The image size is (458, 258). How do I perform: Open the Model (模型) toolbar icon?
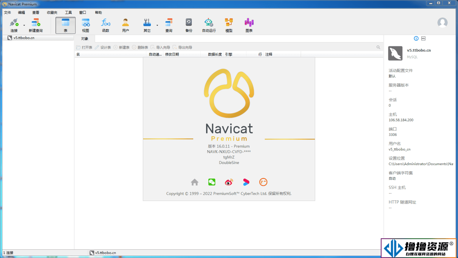pos(229,25)
